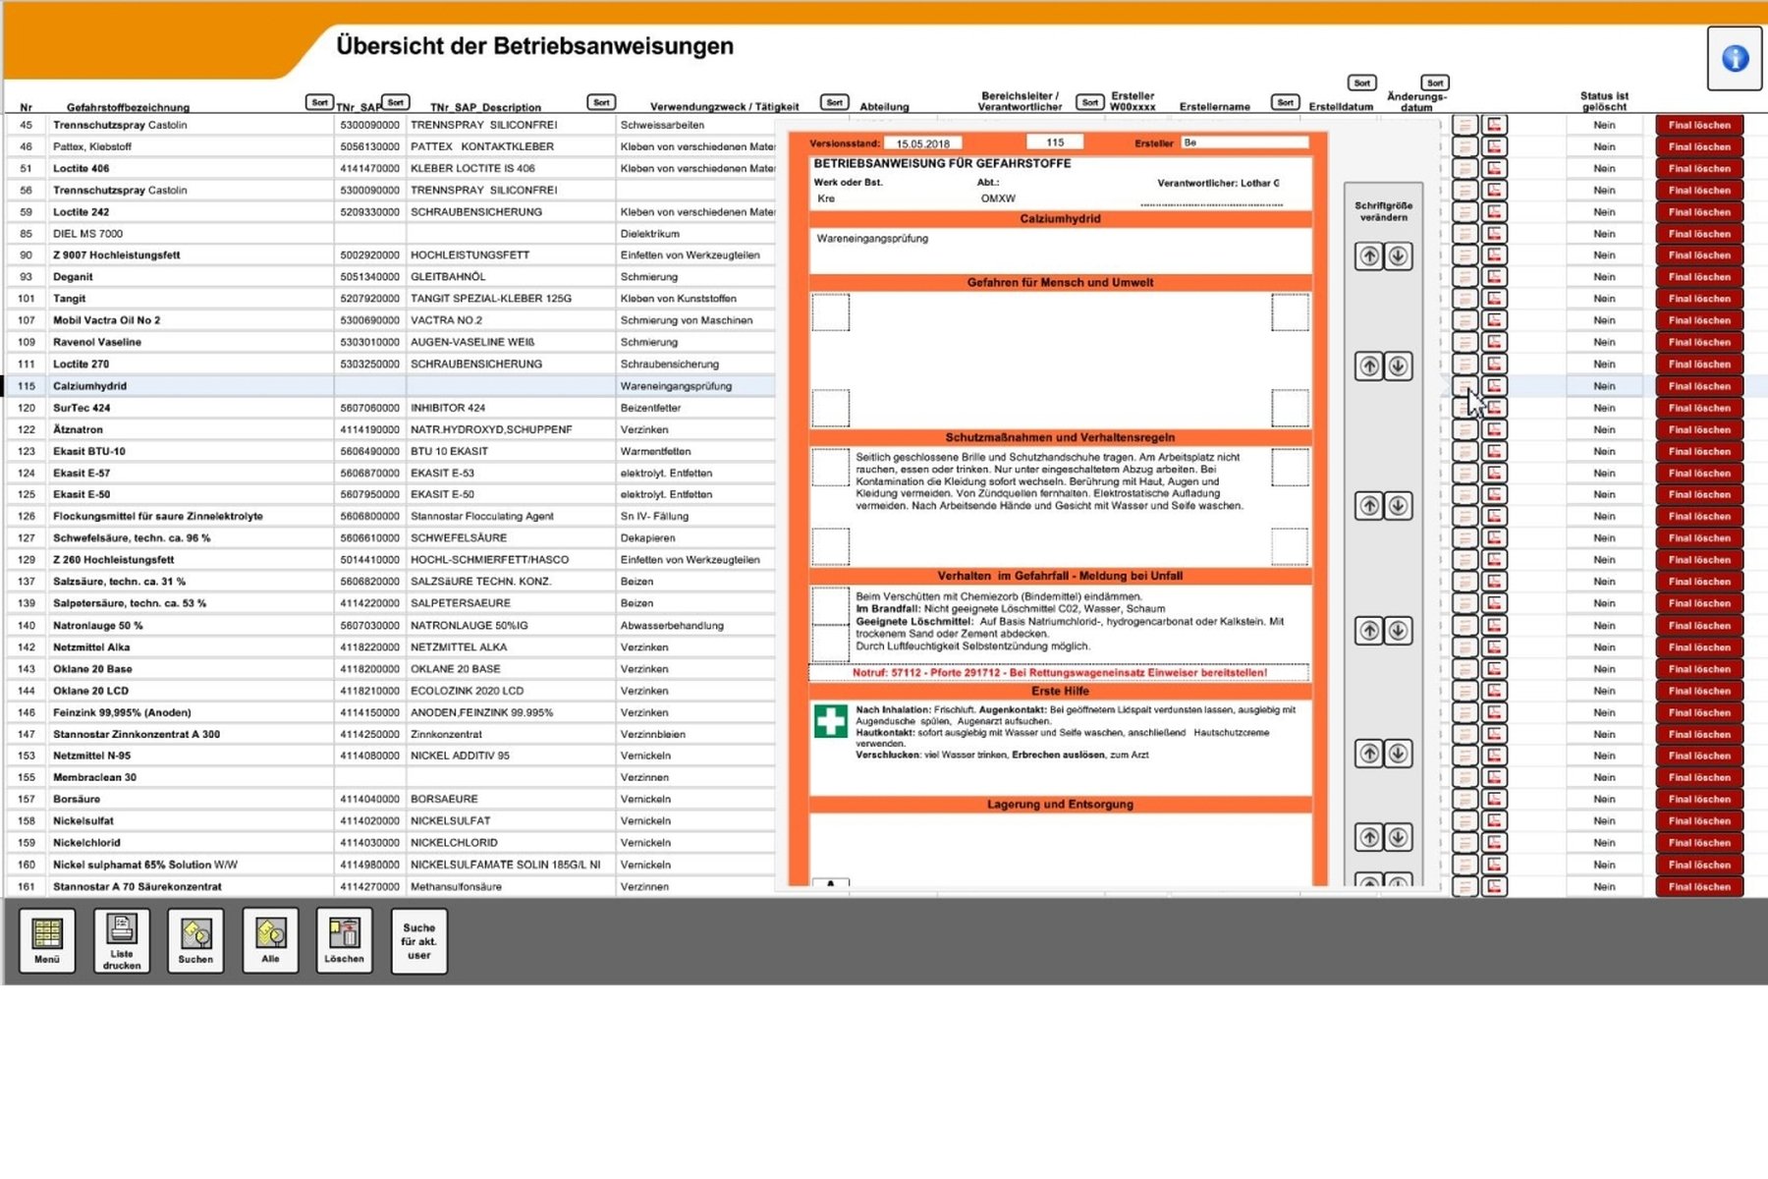Click the Ersteller field in preview

click(1244, 142)
